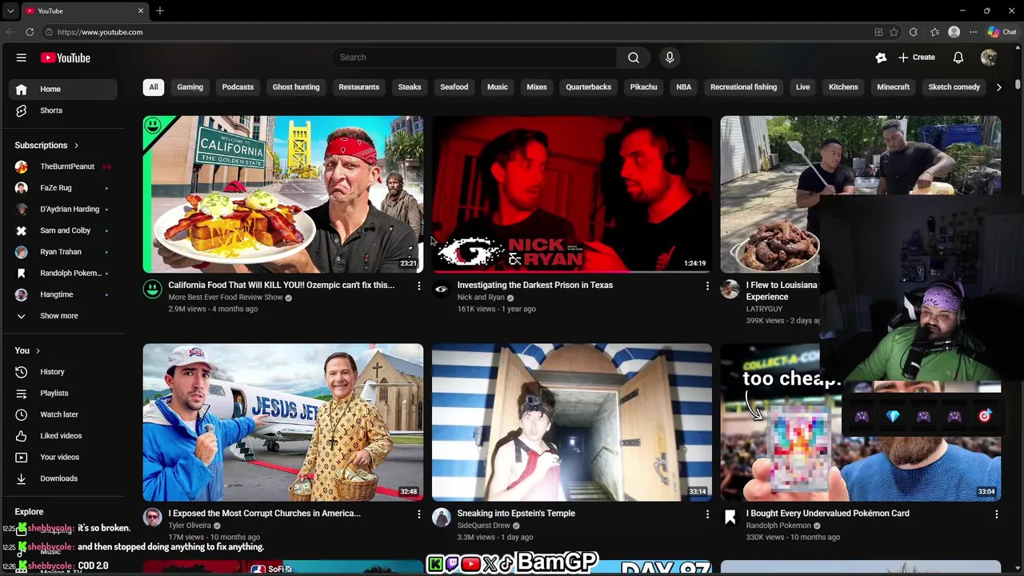Select the Podcasts filter chip
The image size is (1024, 576).
(x=238, y=87)
